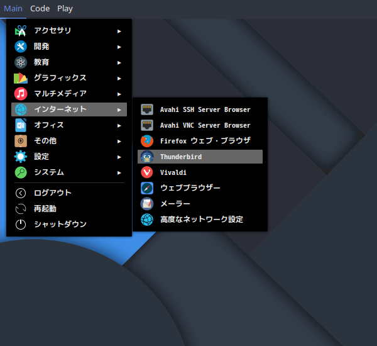This screenshot has width=377, height=346.
Task: Open Avahi VNC Server Browser entry
Action: point(200,125)
